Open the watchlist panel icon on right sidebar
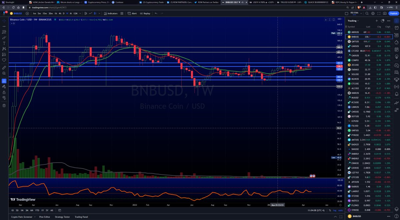400x220 pixels. 396,20
